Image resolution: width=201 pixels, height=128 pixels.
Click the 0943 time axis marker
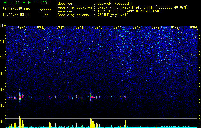point(60,28)
